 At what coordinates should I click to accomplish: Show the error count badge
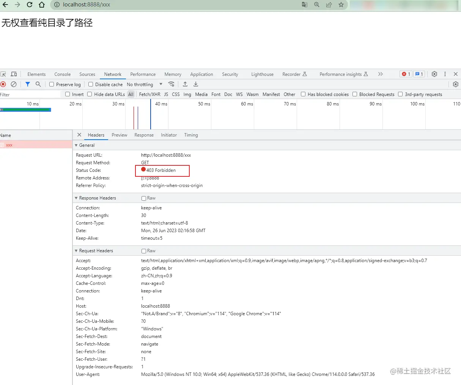406,74
